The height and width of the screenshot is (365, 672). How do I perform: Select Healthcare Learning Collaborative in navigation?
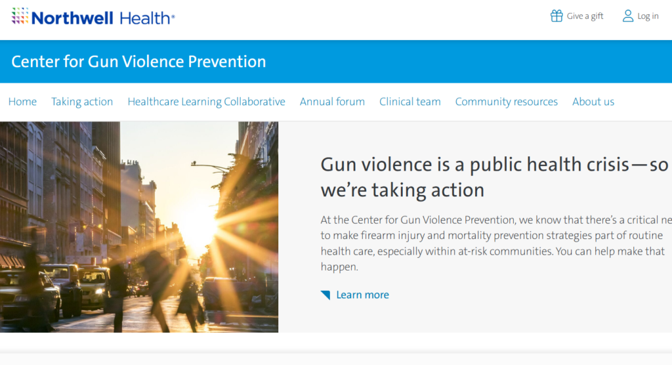[x=206, y=102]
